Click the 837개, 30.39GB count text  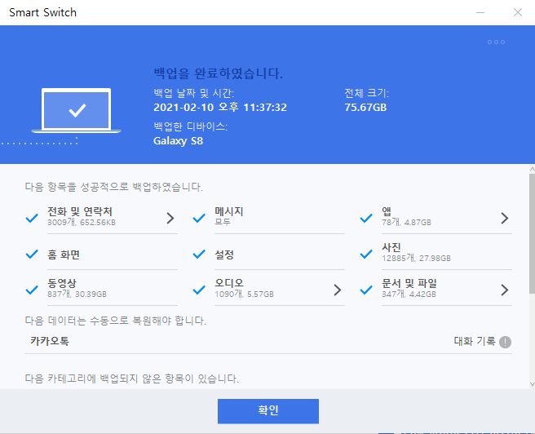tap(77, 294)
